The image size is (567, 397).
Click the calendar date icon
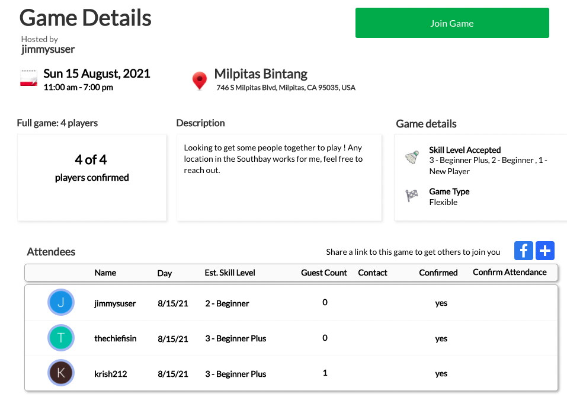pyautogui.click(x=29, y=79)
